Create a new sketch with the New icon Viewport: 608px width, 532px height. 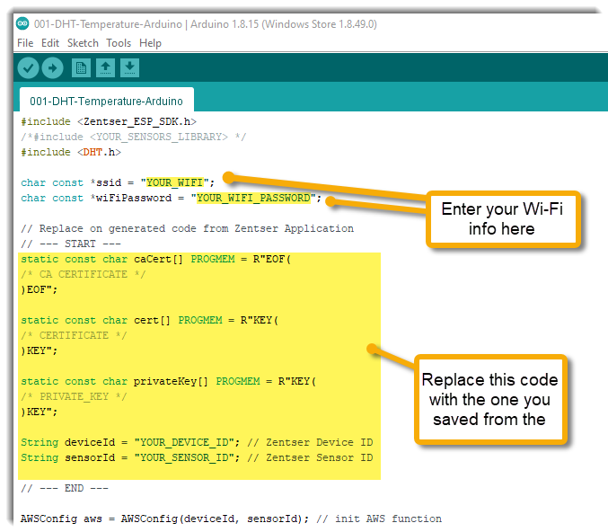pyautogui.click(x=81, y=68)
